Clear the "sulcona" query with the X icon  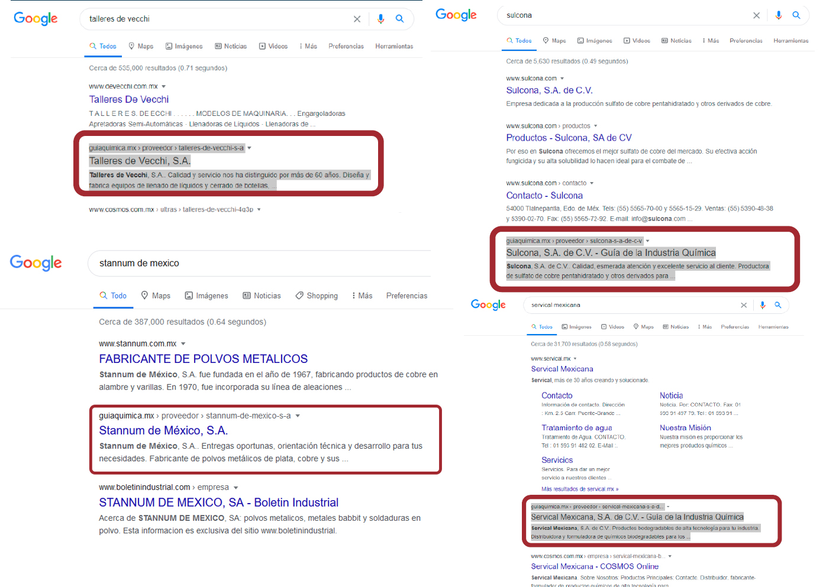756,15
